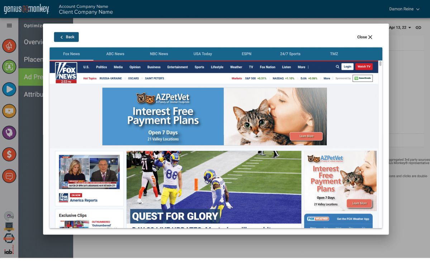The image size is (430, 261).
Task: Click the dollar sign billing sidebar icon
Action: [9, 154]
